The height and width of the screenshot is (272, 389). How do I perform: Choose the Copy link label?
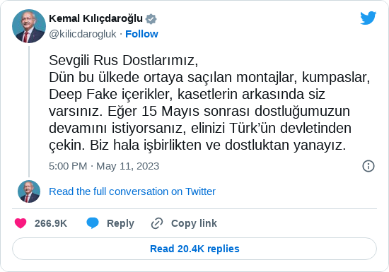[194, 223]
